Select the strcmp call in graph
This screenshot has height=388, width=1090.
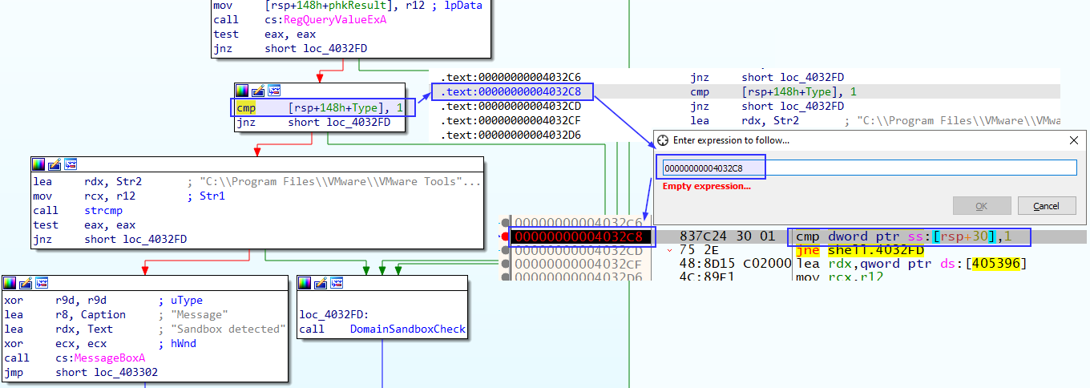[x=104, y=211]
